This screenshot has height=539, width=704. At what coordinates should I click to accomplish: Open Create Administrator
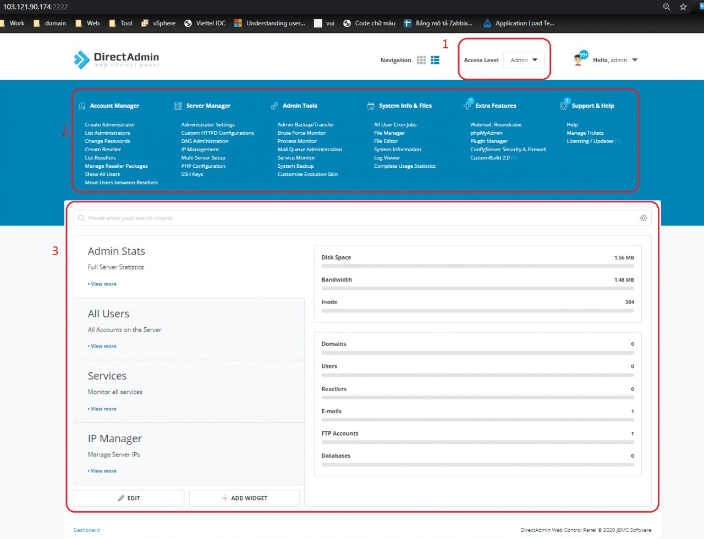(x=110, y=125)
